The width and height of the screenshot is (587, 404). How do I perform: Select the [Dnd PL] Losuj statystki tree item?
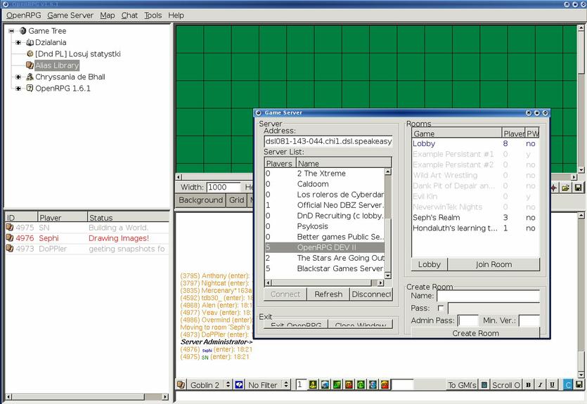(78, 54)
